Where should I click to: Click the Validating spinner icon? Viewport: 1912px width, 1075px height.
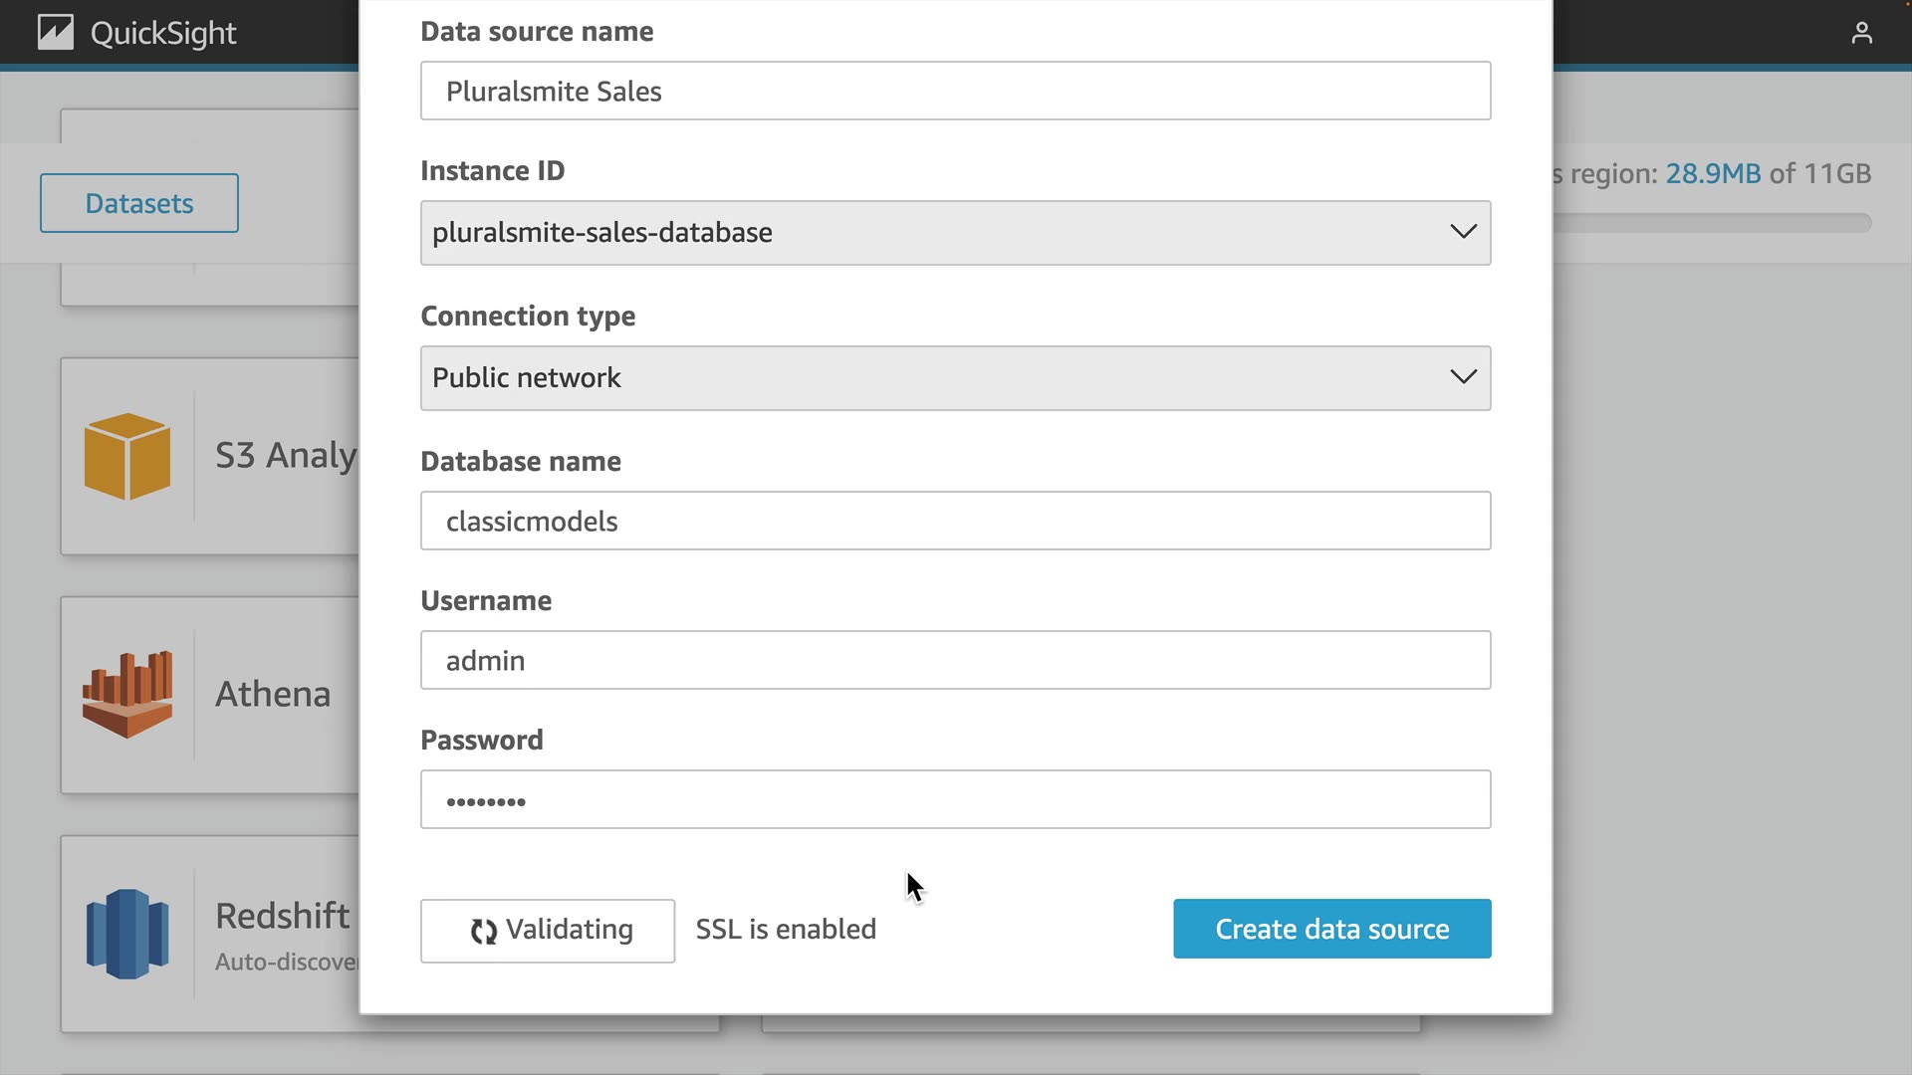[x=484, y=931]
